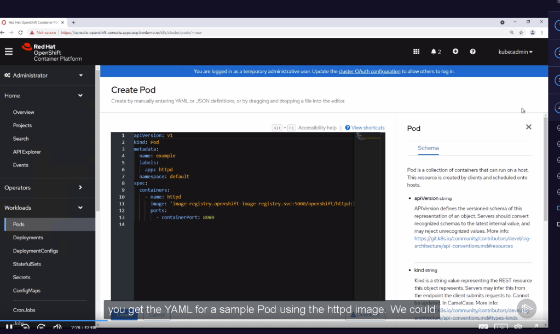This screenshot has width=560, height=334.
Task: Click YAML line 1 apiVersion: v1
Action: pyautogui.click(x=153, y=135)
